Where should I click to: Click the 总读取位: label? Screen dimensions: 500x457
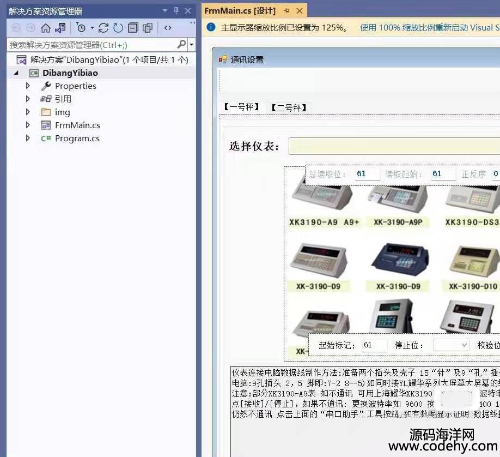pyautogui.click(x=327, y=174)
